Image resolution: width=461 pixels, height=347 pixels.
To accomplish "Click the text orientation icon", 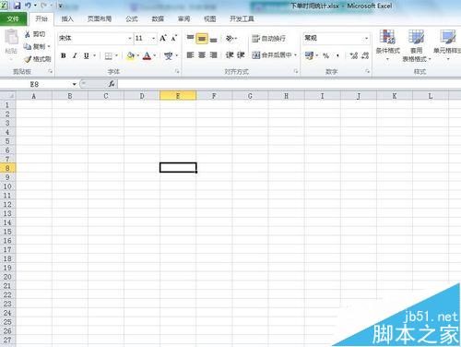I will pos(230,38).
